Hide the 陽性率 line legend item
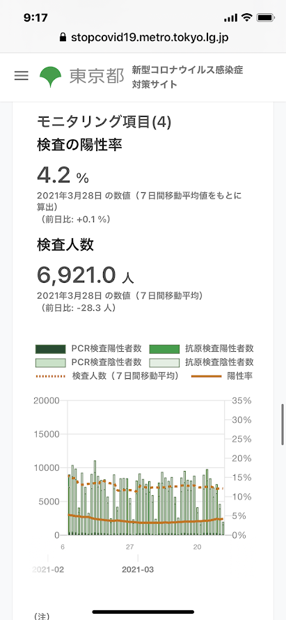Viewport: 286px width, 620px height. coord(222,375)
